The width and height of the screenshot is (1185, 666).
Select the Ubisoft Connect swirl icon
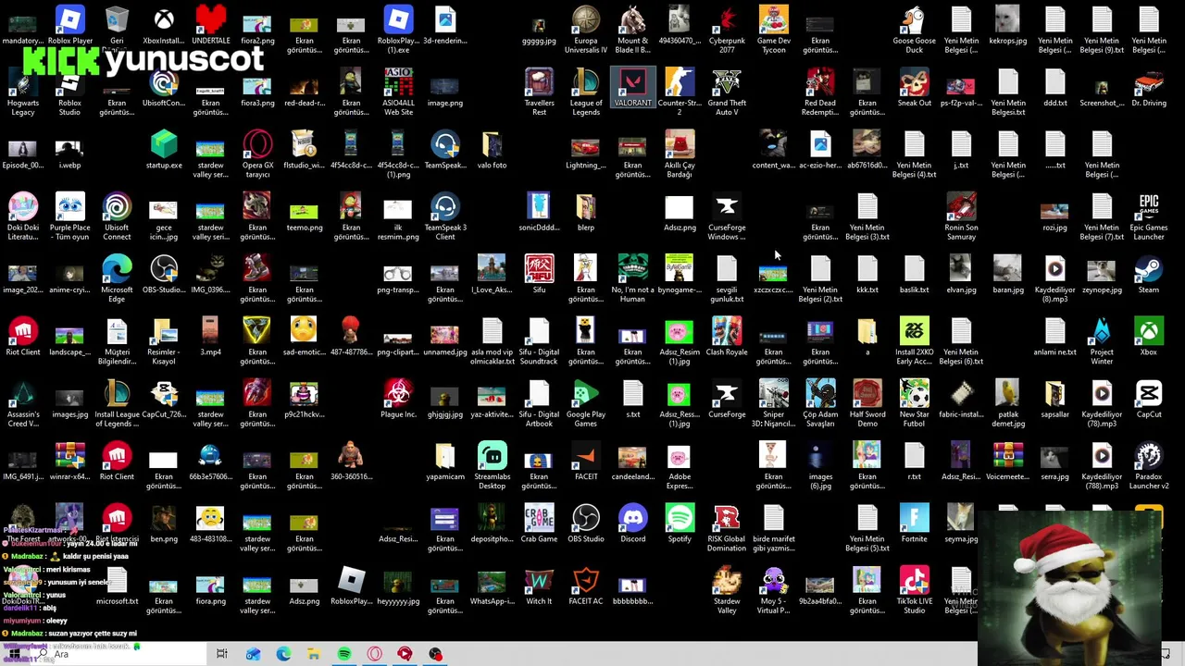pos(117,216)
